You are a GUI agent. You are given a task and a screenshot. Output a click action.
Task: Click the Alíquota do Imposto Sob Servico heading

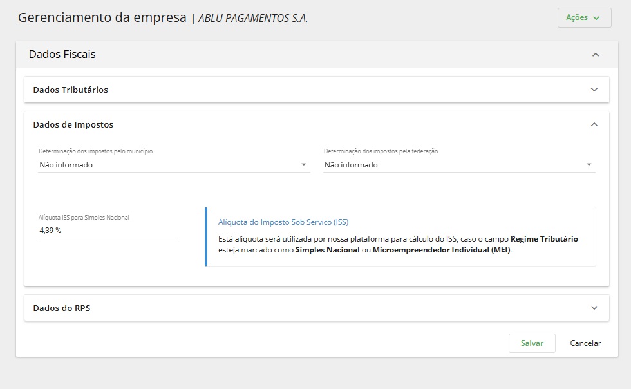[x=283, y=222]
